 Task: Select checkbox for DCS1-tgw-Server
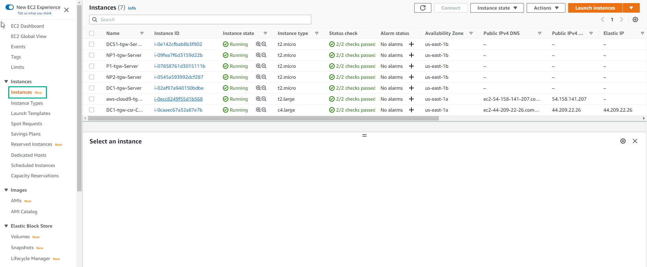(92, 44)
